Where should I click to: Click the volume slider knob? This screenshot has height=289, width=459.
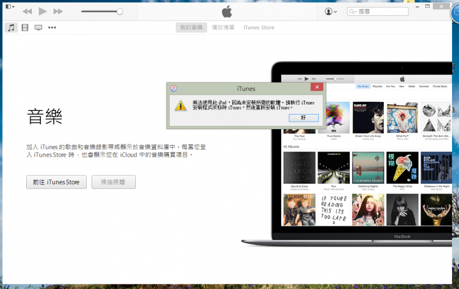pyautogui.click(x=119, y=11)
